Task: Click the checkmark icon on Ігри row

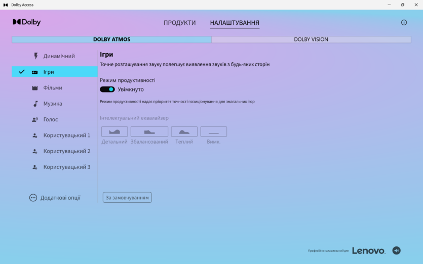Action: coord(22,72)
